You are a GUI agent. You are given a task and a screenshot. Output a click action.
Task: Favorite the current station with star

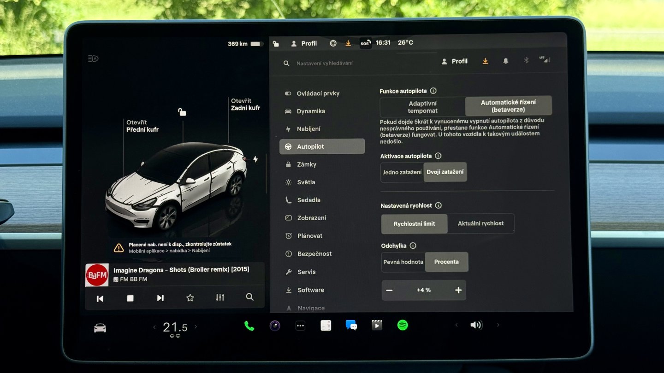[x=190, y=298]
